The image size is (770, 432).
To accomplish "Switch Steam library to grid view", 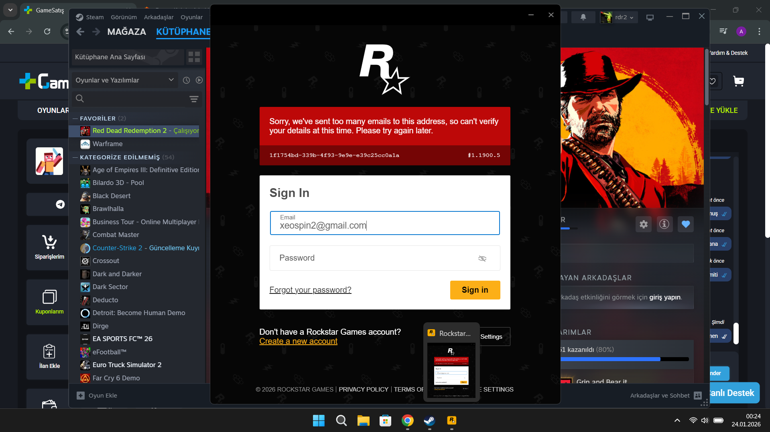I will pyautogui.click(x=194, y=57).
